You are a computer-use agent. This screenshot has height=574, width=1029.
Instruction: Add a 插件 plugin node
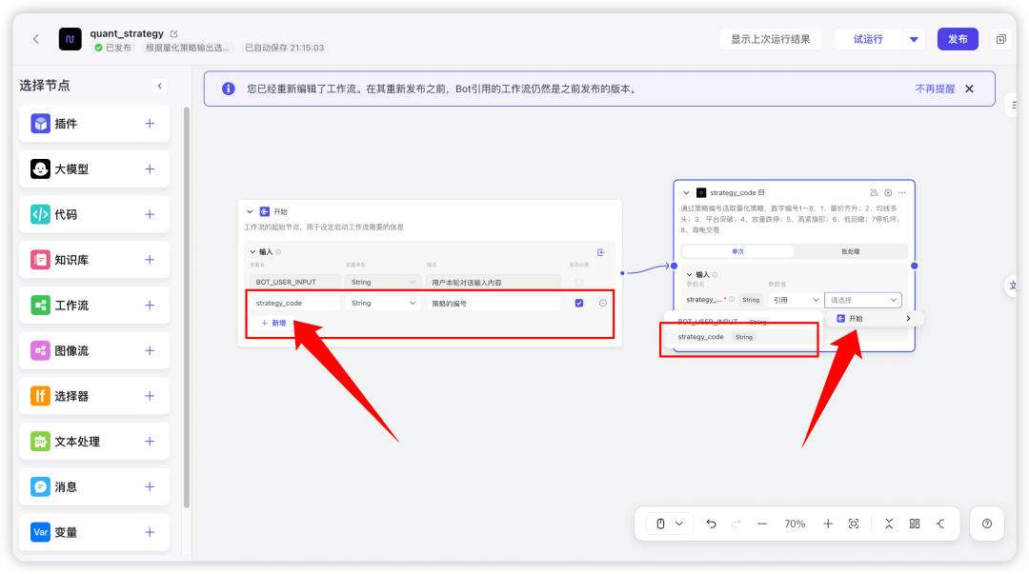[150, 124]
